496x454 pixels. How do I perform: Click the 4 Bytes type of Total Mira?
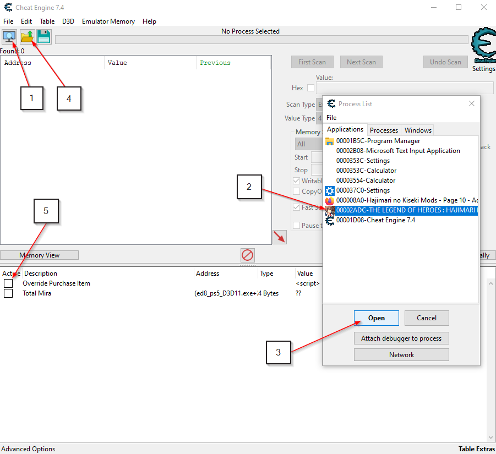[x=268, y=293]
